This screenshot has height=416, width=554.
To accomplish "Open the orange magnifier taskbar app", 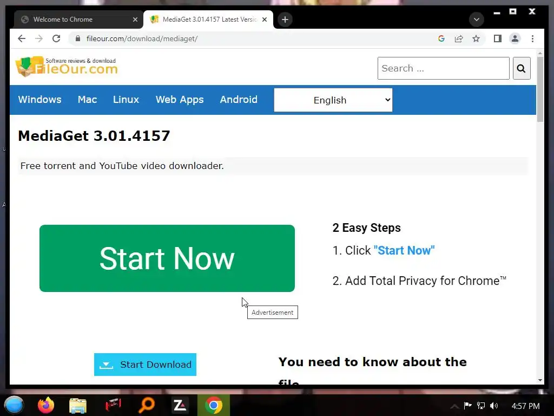I will point(146,405).
